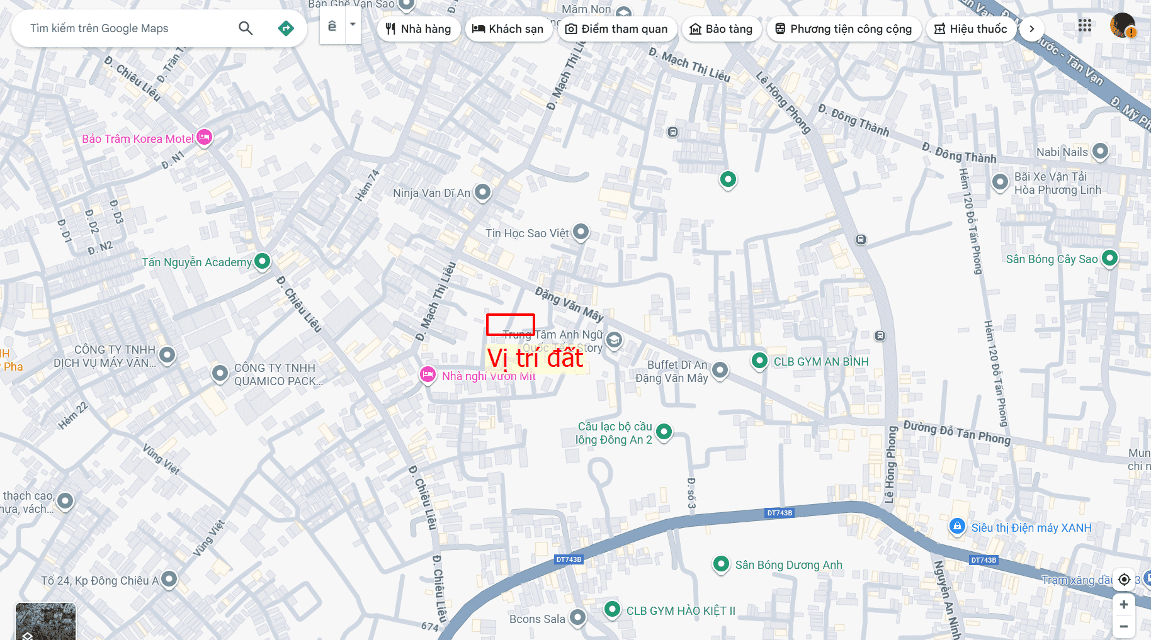This screenshot has height=640, width=1151.
Task: Toggle the satellite layer thumbnail
Action: point(45,621)
